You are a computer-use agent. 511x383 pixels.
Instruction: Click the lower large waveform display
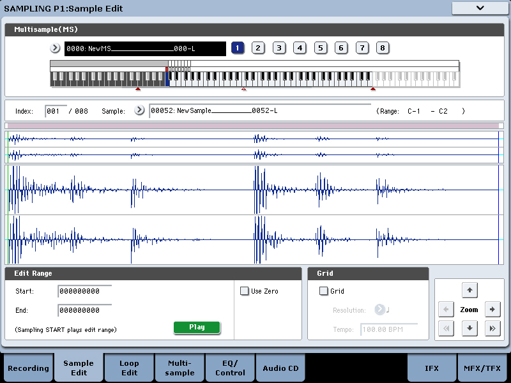254,240
